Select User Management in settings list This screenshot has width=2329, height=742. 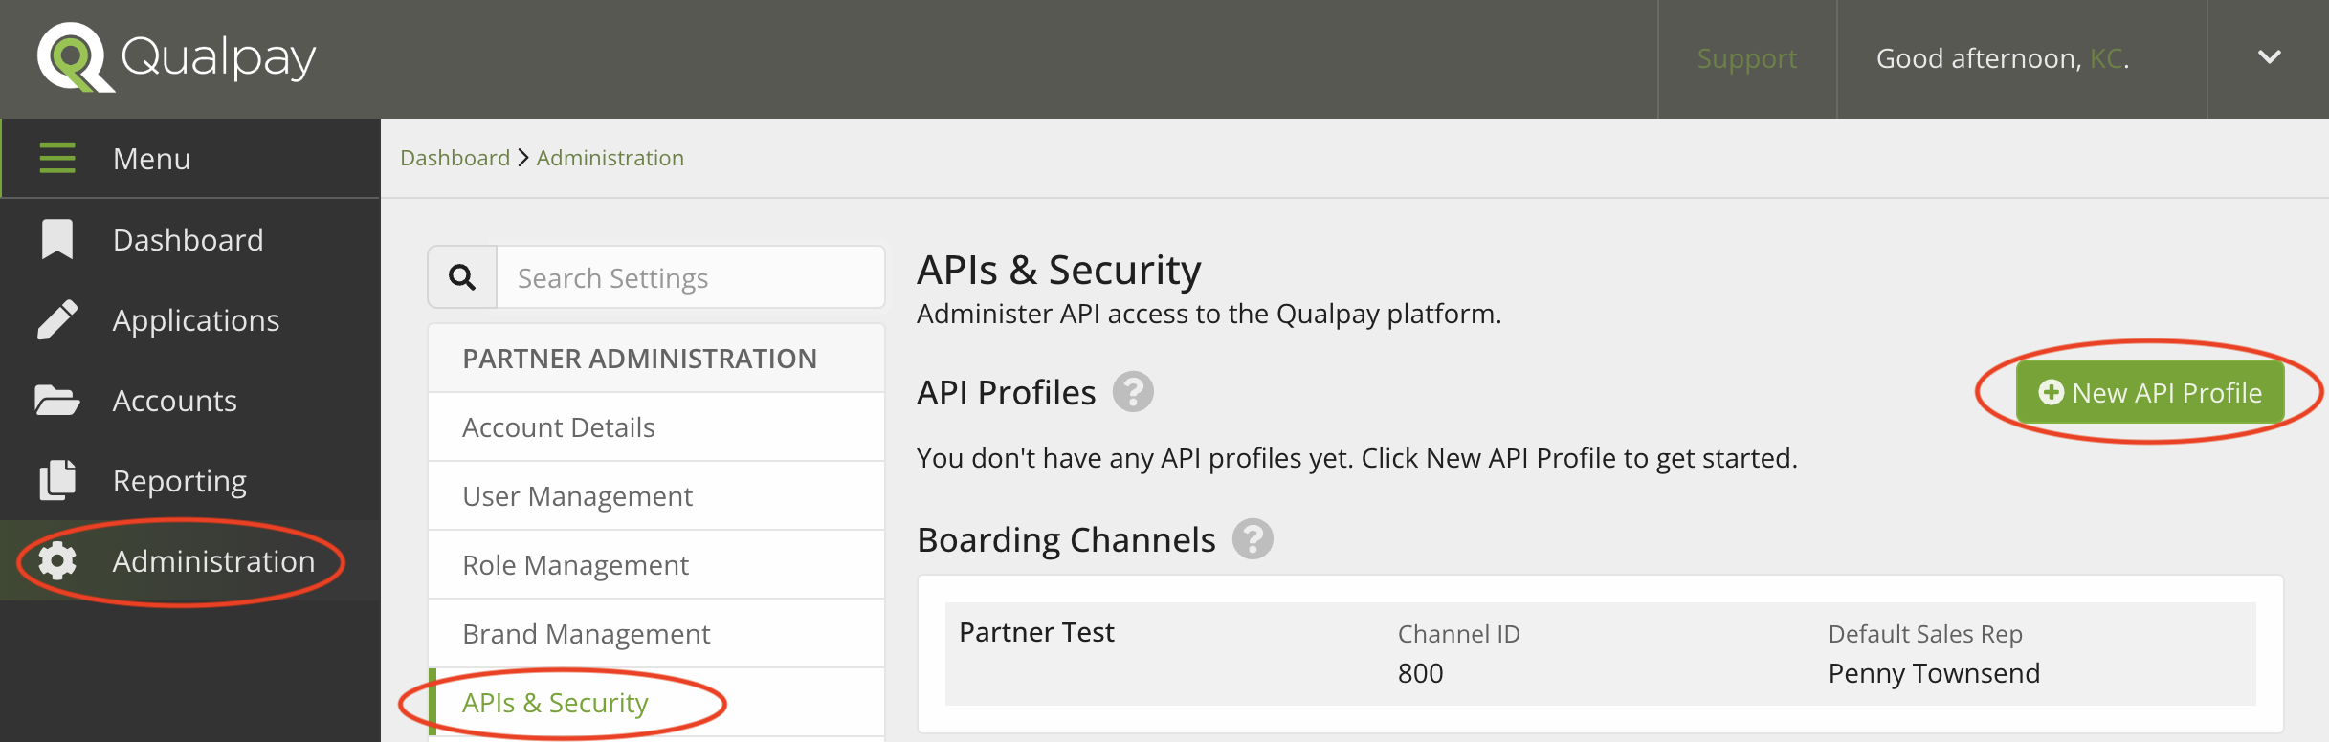click(x=577, y=496)
